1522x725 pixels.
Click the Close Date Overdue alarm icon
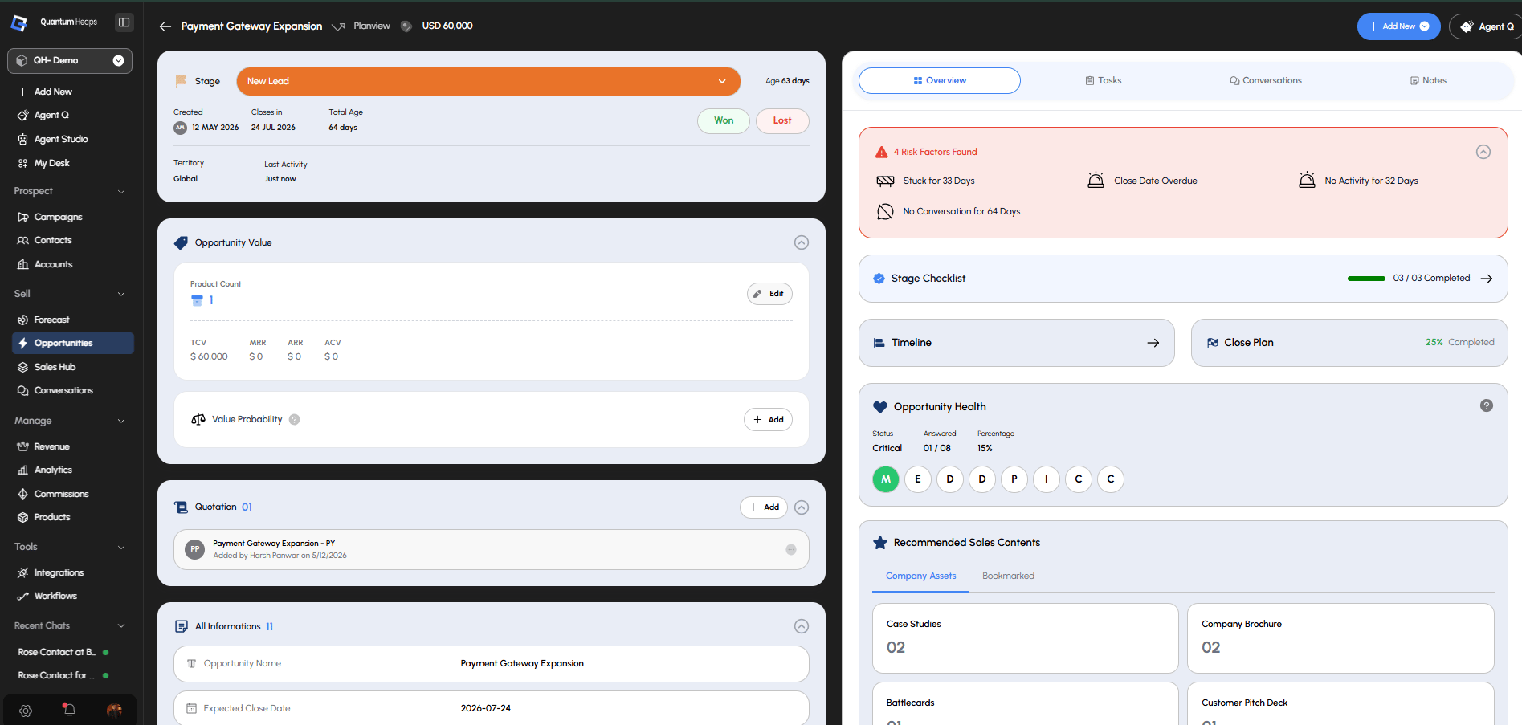pyautogui.click(x=1096, y=181)
